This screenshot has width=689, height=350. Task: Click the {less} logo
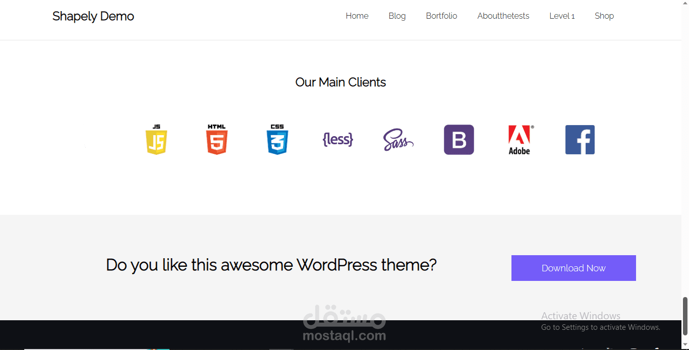click(338, 139)
